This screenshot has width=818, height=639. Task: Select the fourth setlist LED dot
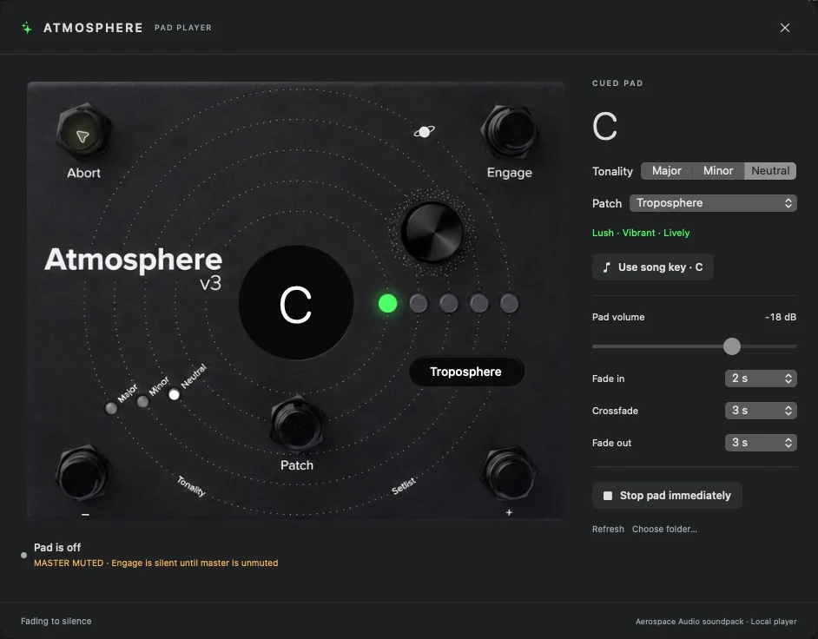[x=479, y=304]
